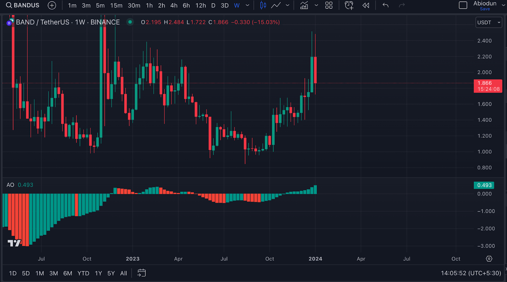Screen dimensions: 507x282
Task: Click the BAND / TetherUS symbol title
Action: [x=68, y=22]
